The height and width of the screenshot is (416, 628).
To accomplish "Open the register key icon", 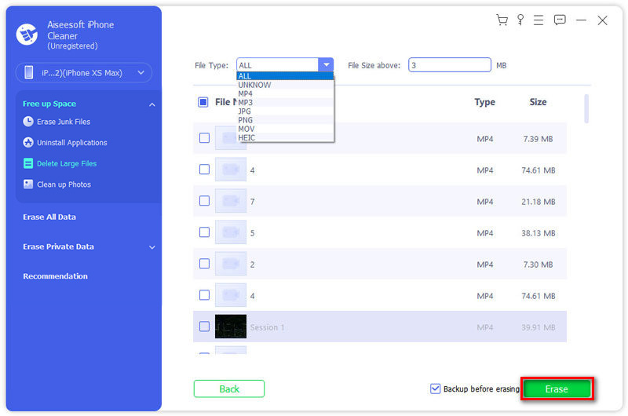I will click(520, 20).
